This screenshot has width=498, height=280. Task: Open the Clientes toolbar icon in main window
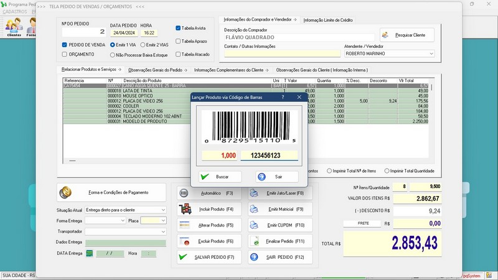(x=14, y=27)
